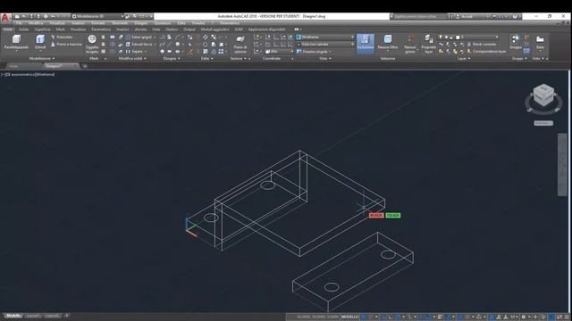Select Estrudi facce tool
The height and width of the screenshot is (321, 572).
(x=139, y=45)
